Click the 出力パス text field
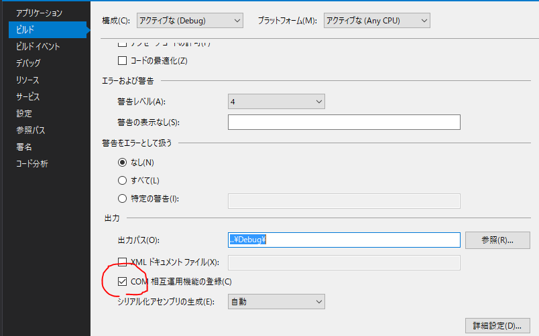Image resolution: width=539 pixels, height=336 pixels. coord(344,240)
